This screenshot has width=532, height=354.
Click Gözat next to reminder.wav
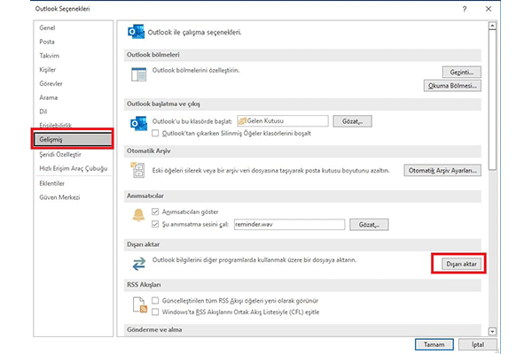point(369,225)
